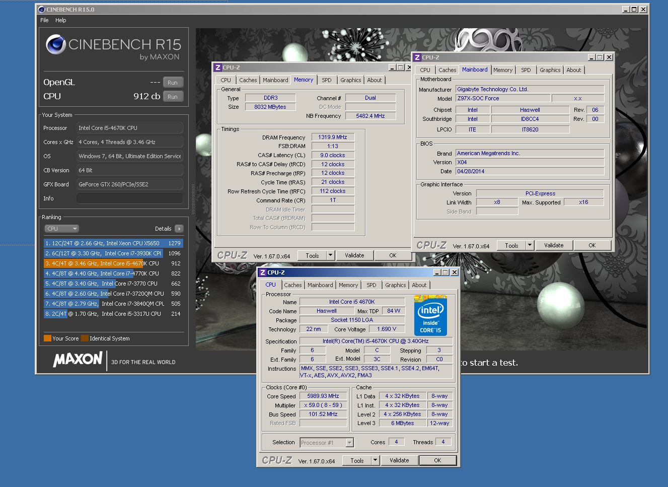Click the BIOS Date value 04/28/2014
668x487 pixels.
tap(530, 171)
